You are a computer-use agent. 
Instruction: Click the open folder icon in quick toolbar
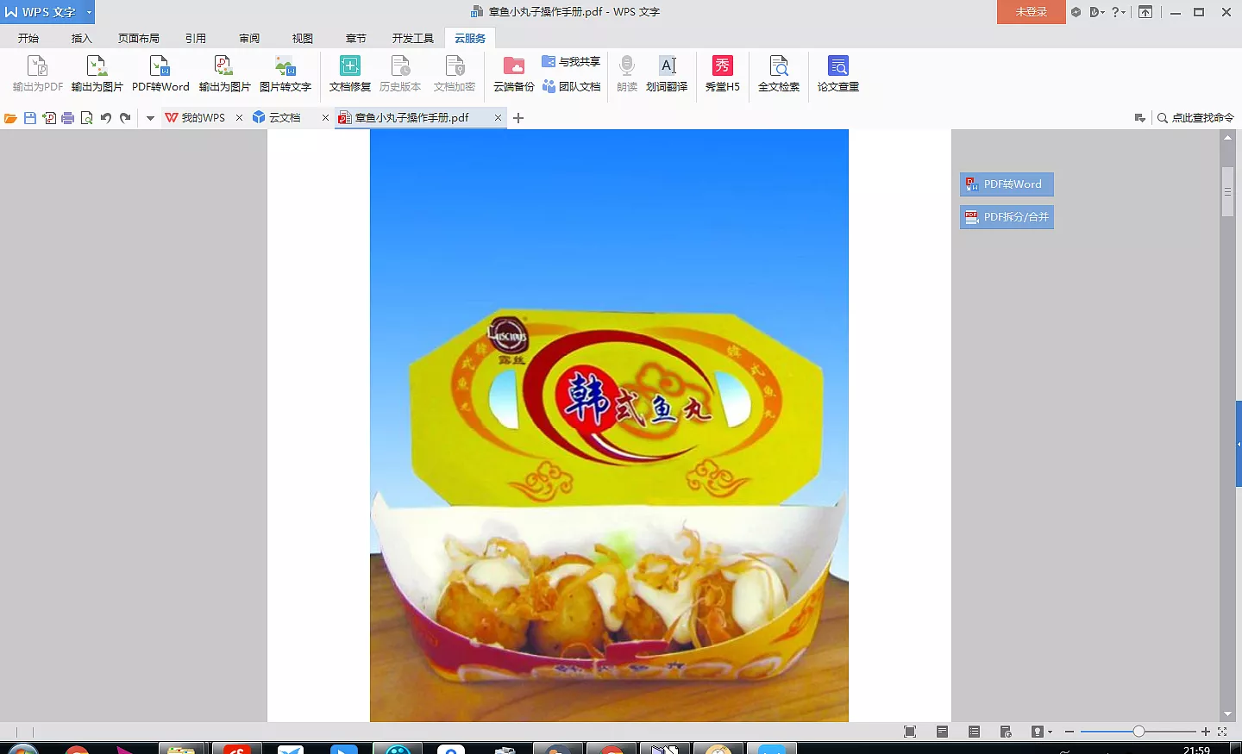point(10,118)
